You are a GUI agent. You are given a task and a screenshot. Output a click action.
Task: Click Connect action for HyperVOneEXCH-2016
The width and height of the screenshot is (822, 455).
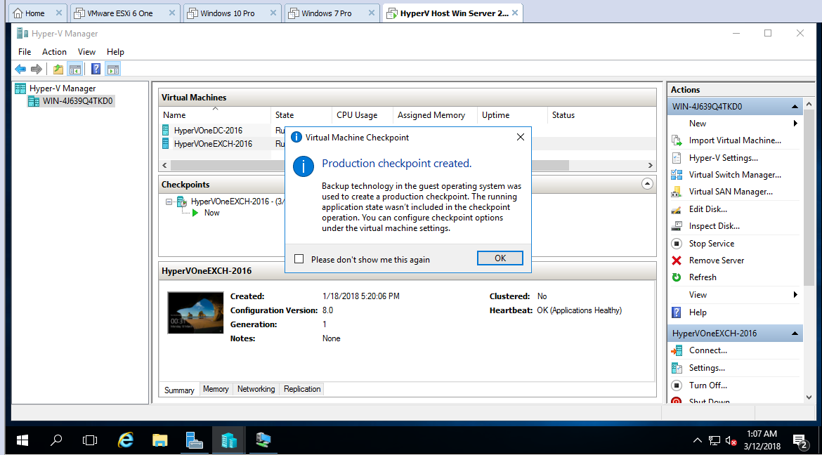[x=707, y=350]
